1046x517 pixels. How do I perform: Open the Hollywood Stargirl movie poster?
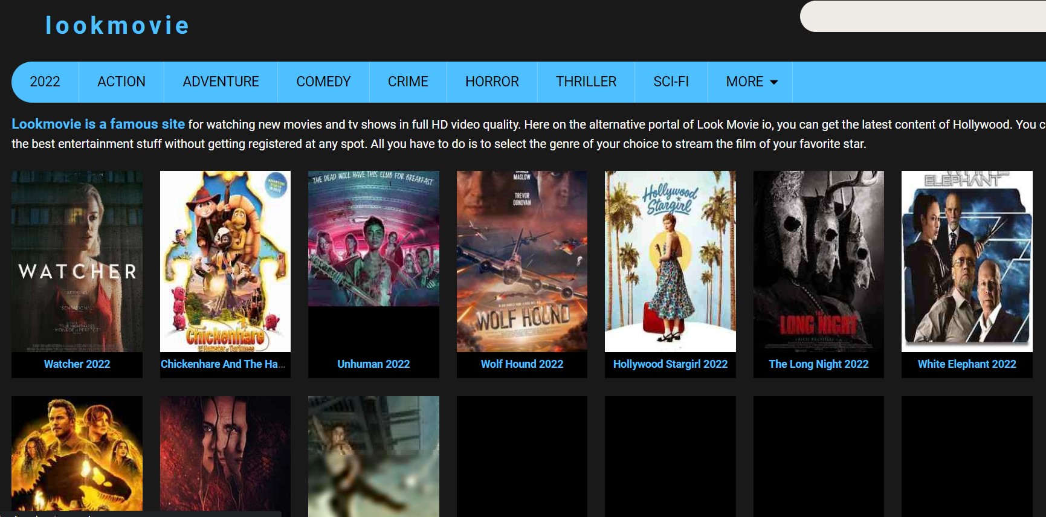coord(670,262)
